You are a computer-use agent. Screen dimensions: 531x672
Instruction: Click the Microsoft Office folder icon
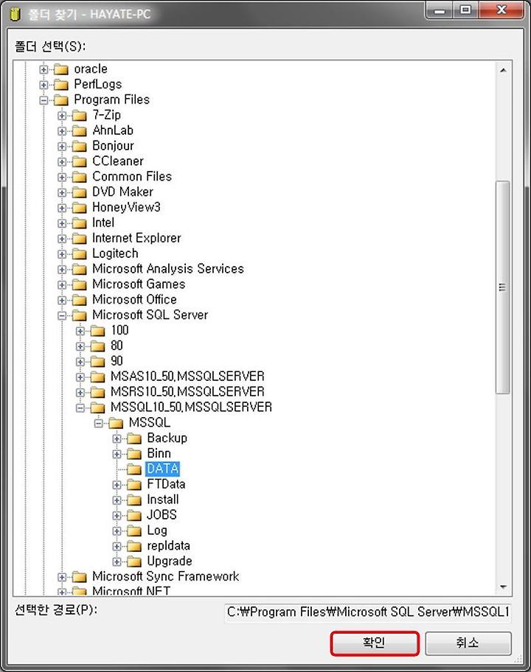click(x=80, y=300)
